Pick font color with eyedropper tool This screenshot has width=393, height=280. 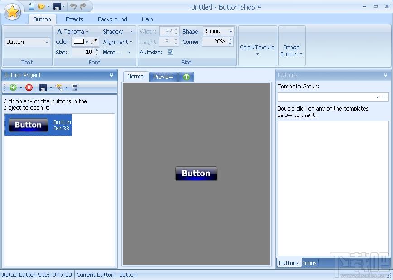(x=94, y=42)
